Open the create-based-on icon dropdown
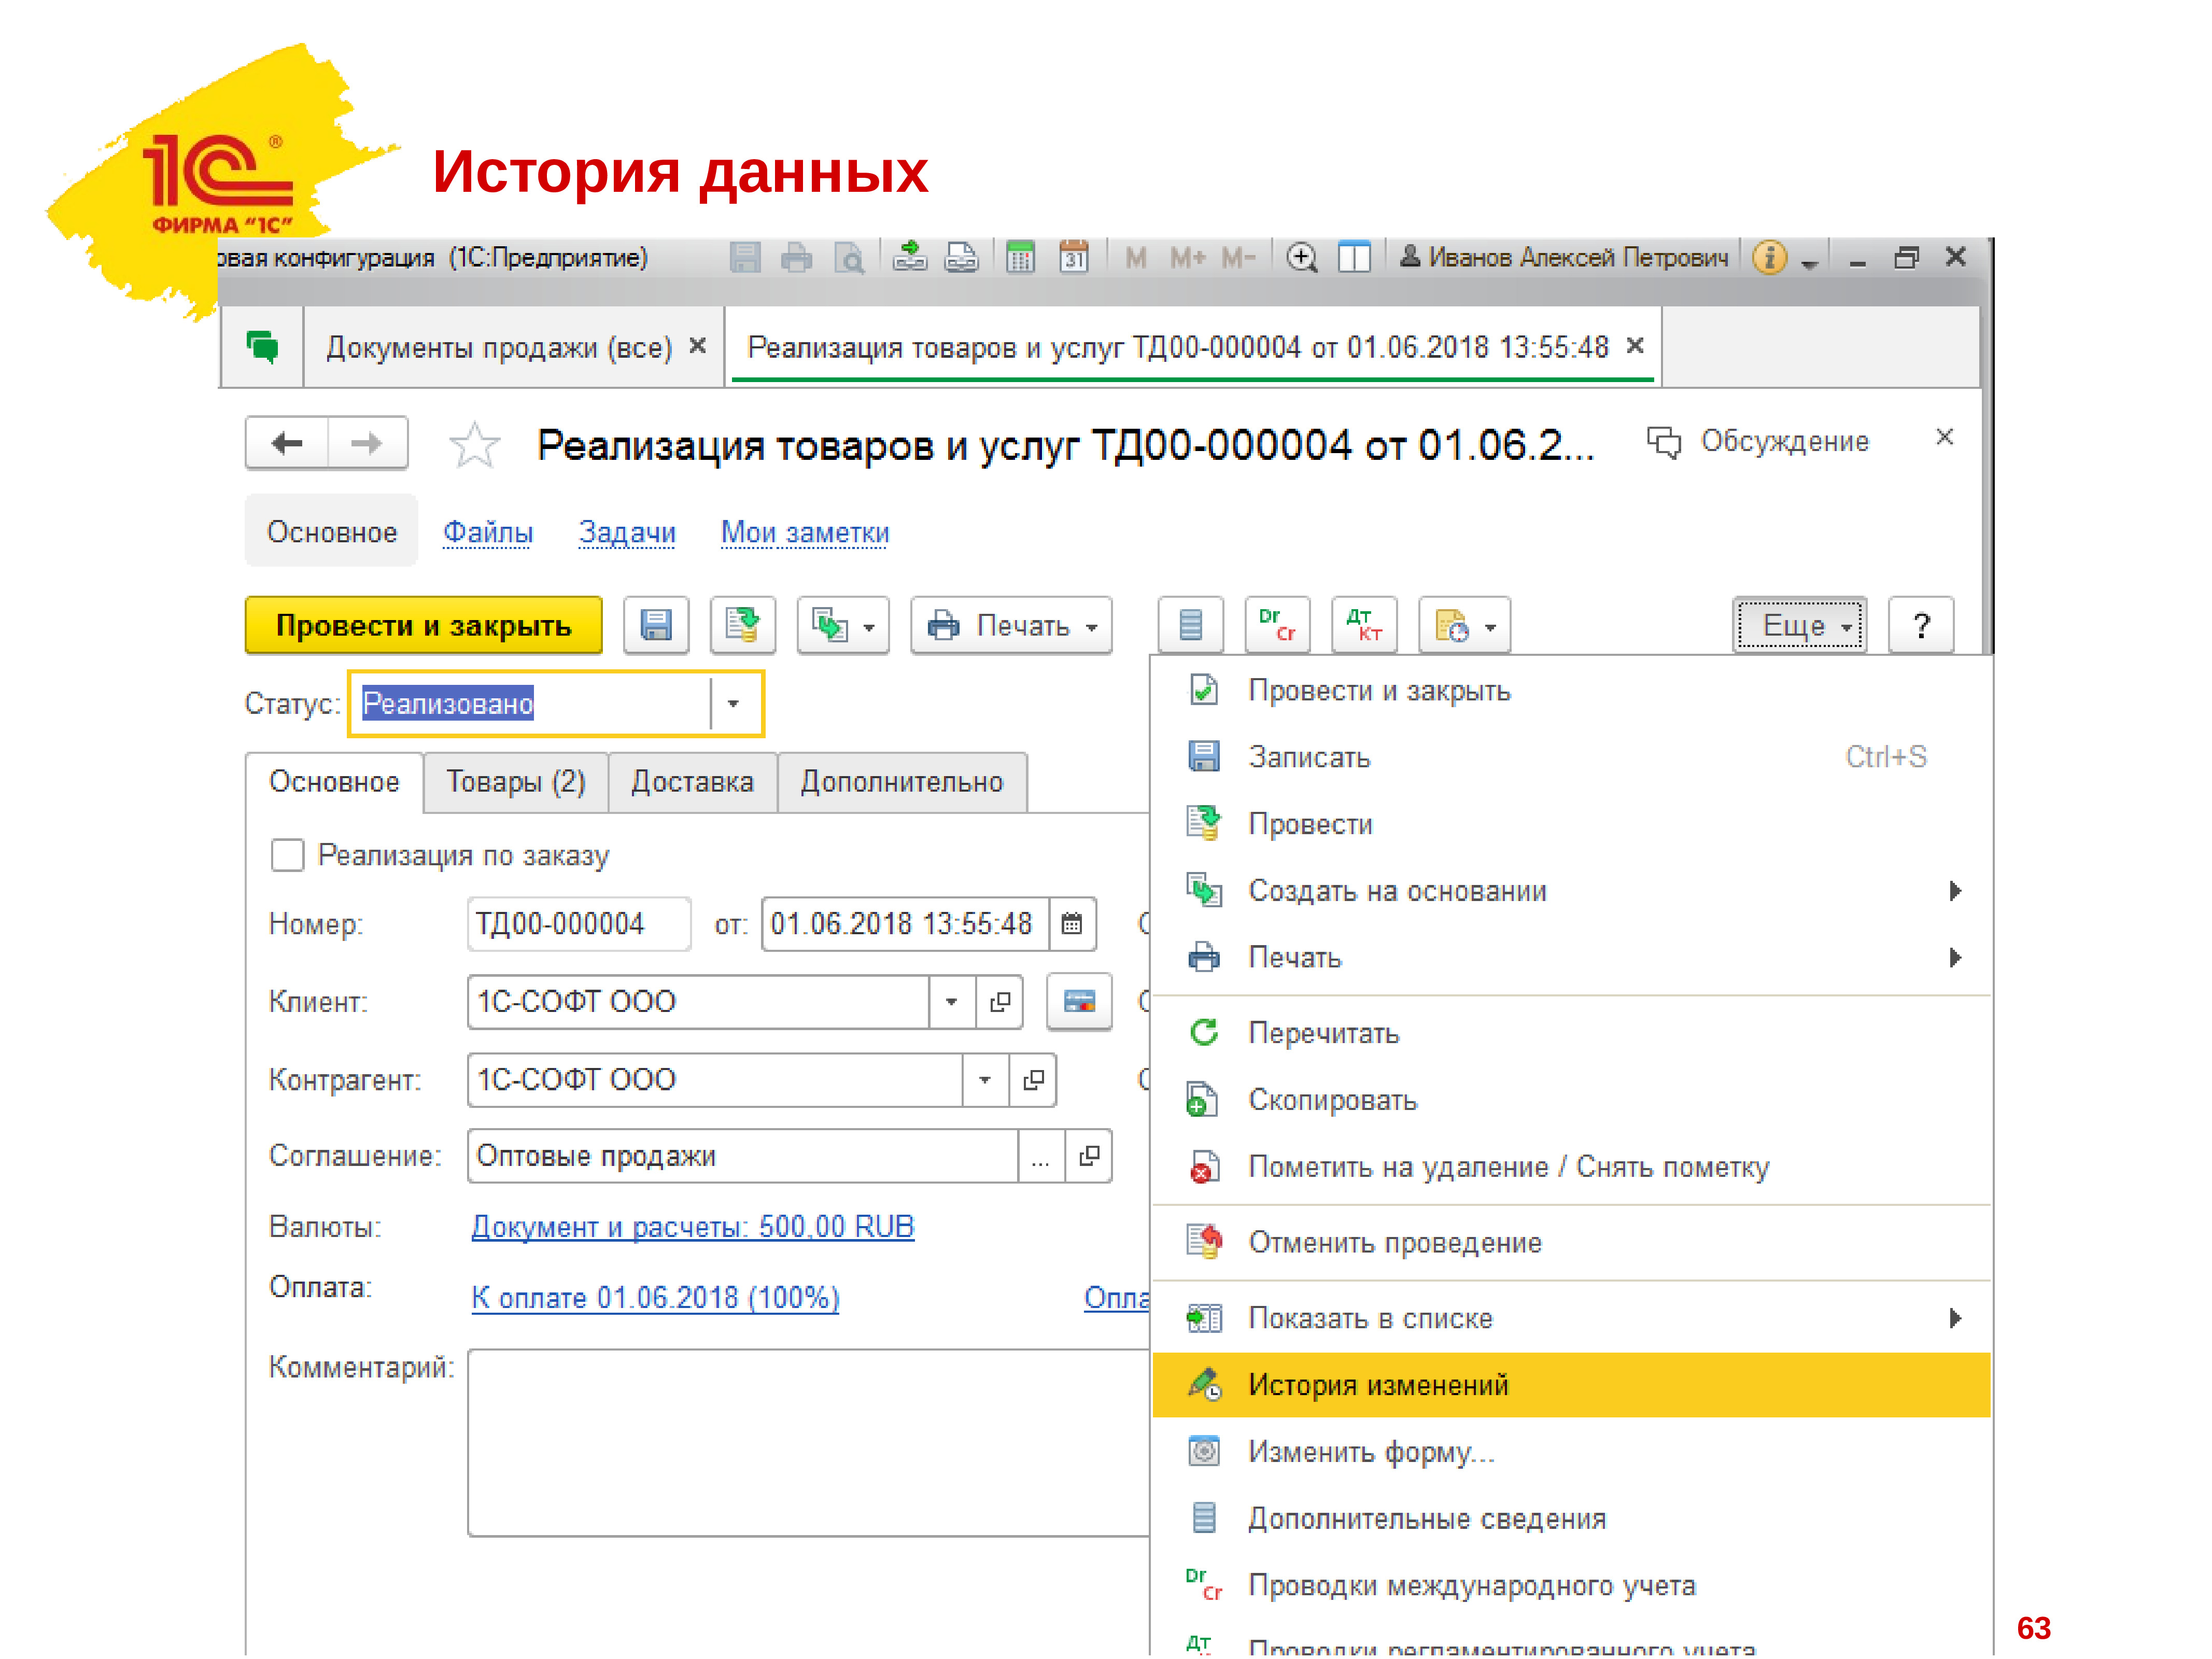The width and height of the screenshot is (2212, 1659). pyautogui.click(x=843, y=626)
